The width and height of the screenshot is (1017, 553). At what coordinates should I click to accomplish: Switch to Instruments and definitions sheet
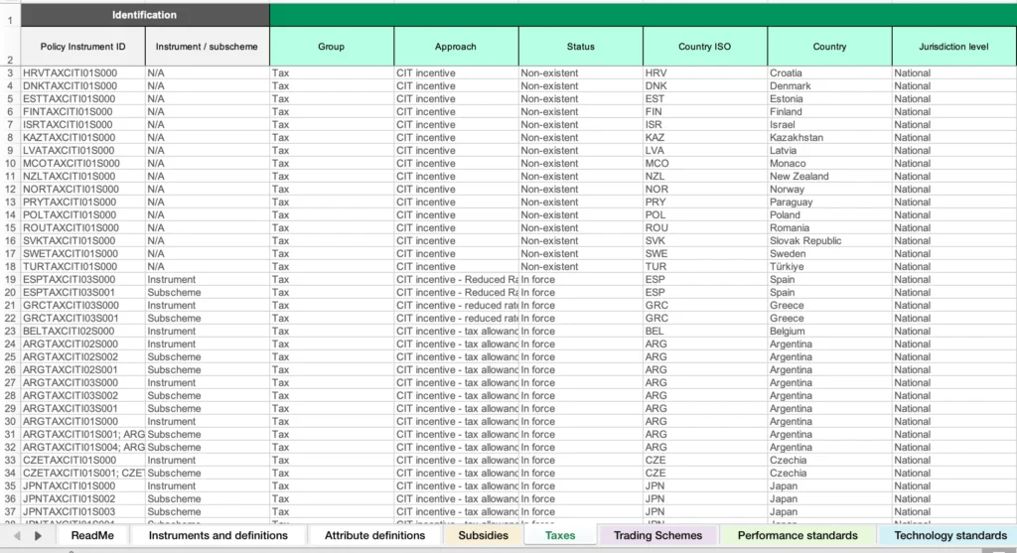(x=218, y=535)
